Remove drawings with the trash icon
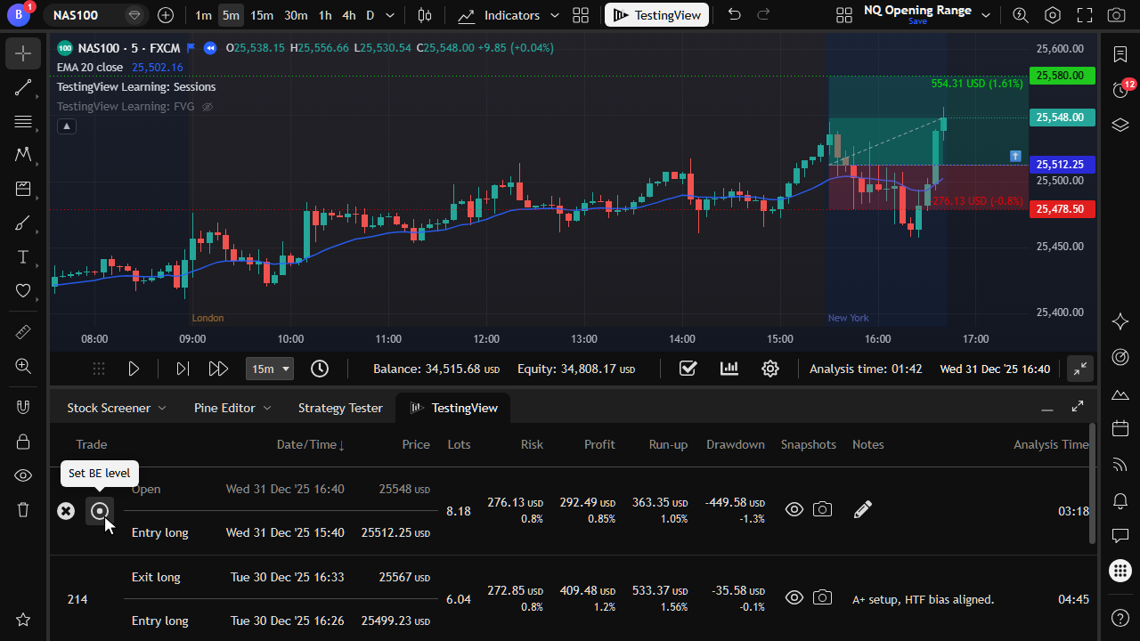The height and width of the screenshot is (641, 1140). [x=23, y=509]
